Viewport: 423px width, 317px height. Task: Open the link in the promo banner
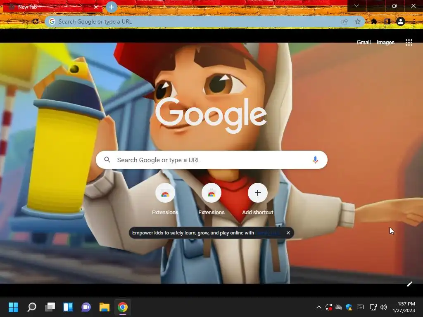pos(269,233)
